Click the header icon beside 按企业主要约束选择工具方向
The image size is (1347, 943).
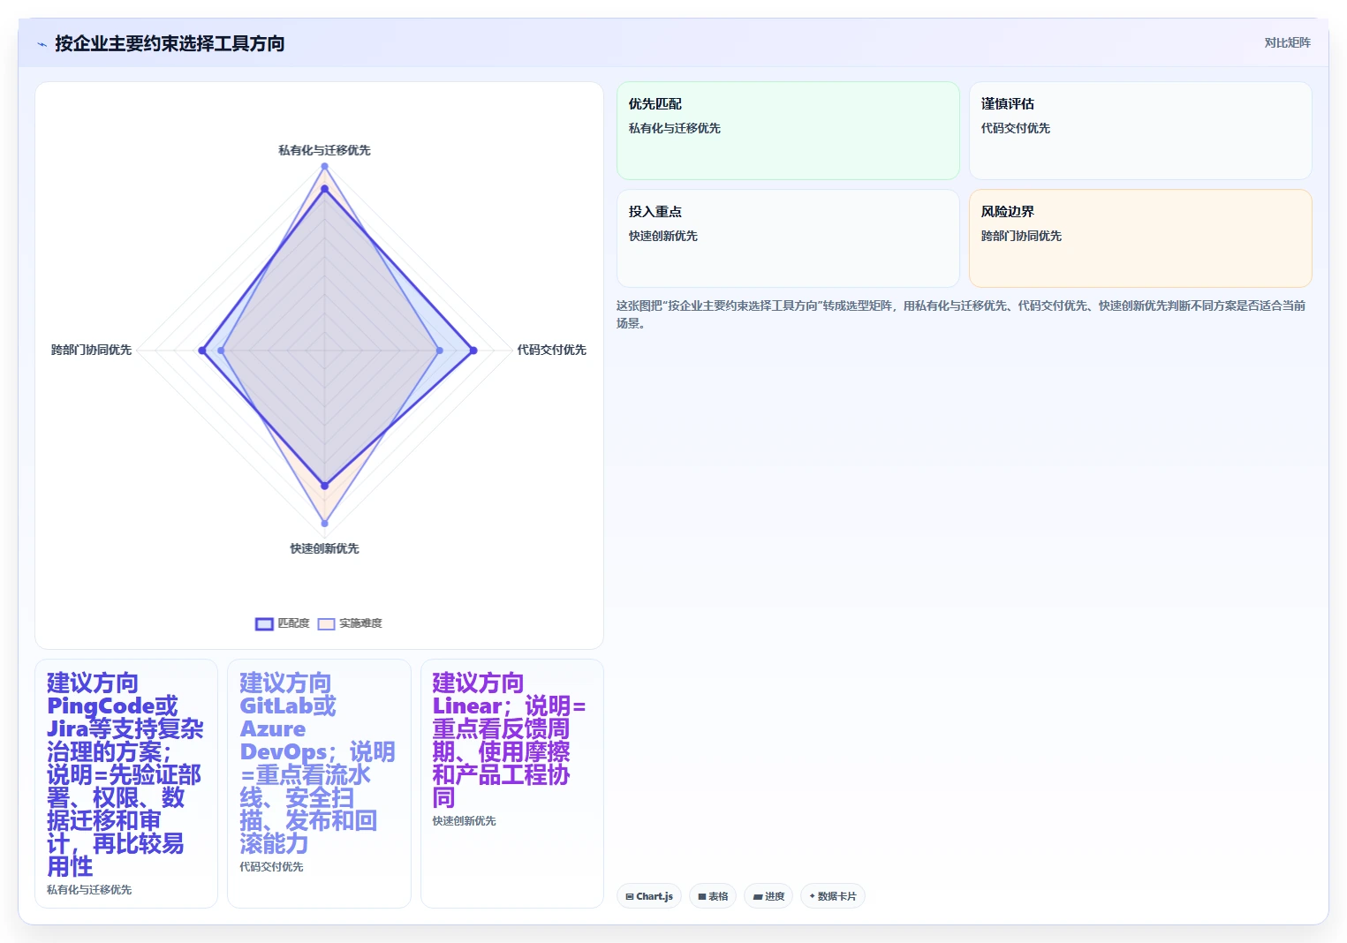[x=42, y=43]
